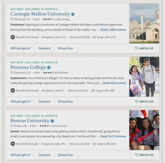Open the Carnegie Mellon campus building photo
This screenshot has width=165, height=163.
point(144,23)
